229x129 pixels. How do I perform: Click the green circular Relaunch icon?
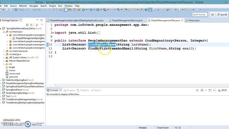83,10
